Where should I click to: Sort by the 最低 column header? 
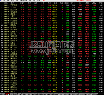(94, 3)
